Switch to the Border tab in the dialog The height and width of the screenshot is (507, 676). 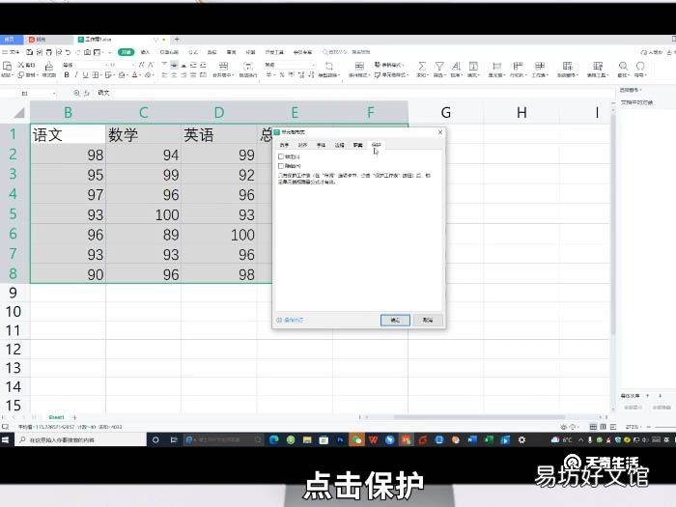point(340,145)
